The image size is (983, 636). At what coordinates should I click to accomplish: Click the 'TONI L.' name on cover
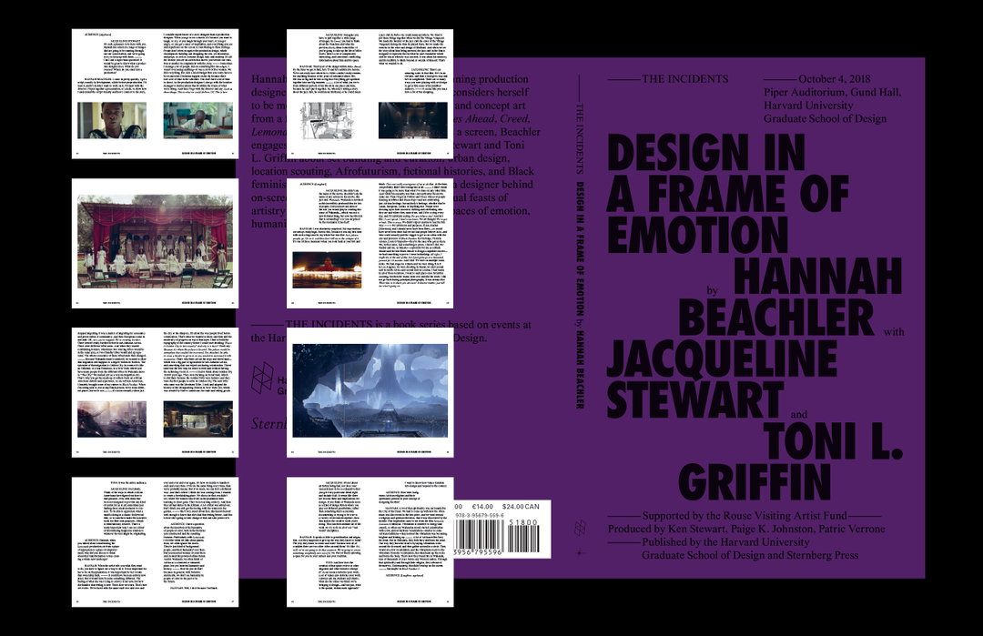click(x=833, y=440)
